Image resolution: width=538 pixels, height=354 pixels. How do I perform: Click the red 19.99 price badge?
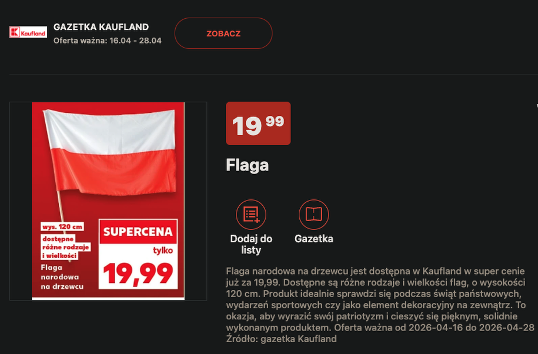(x=258, y=123)
